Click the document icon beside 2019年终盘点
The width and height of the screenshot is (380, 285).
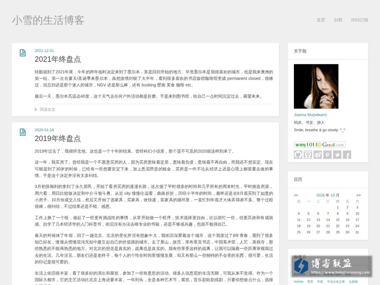click(23, 132)
